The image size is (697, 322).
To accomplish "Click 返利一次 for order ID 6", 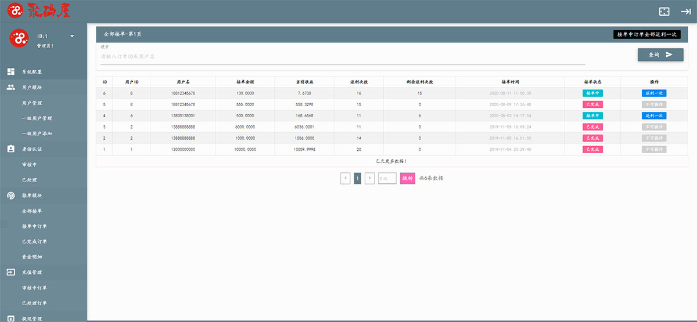I will pyautogui.click(x=653, y=93).
